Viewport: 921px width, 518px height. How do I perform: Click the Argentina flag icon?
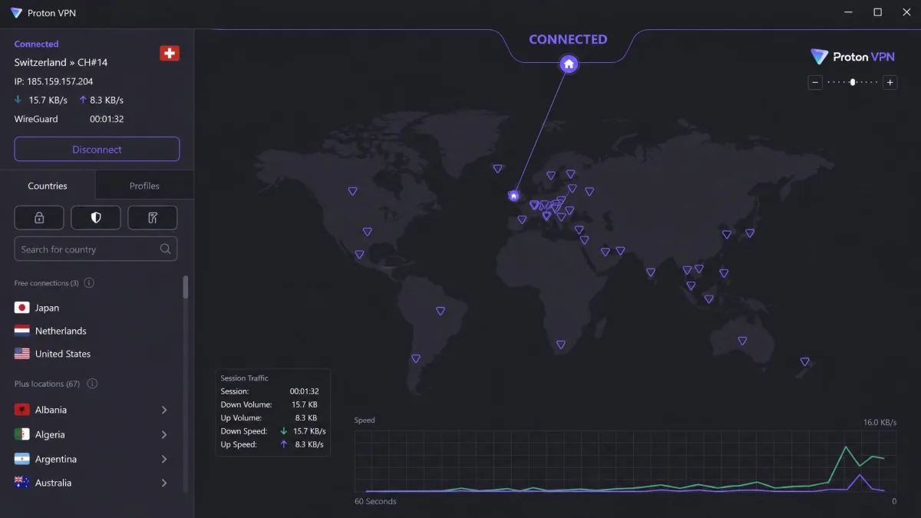22,459
